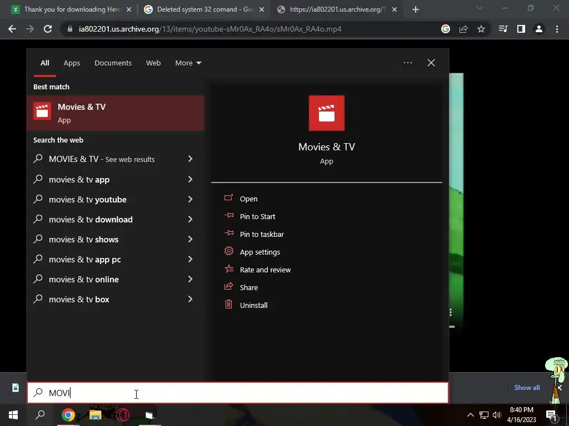569x426 pixels.
Task: Select Uninstall for Movies & TV
Action: (253, 306)
